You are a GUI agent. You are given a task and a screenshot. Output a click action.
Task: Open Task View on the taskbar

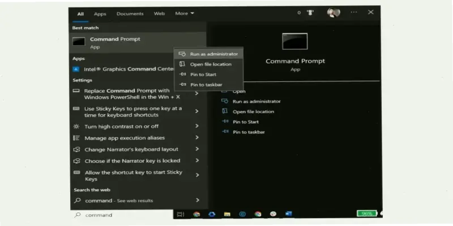point(181,215)
